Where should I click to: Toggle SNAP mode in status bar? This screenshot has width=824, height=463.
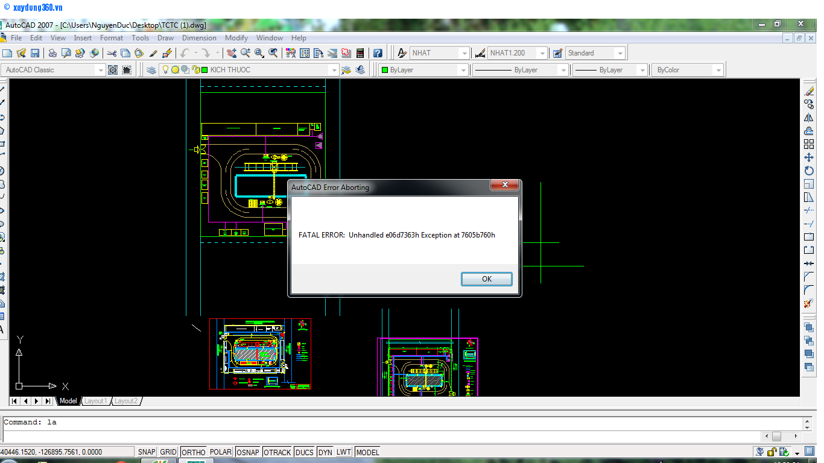[x=147, y=452]
